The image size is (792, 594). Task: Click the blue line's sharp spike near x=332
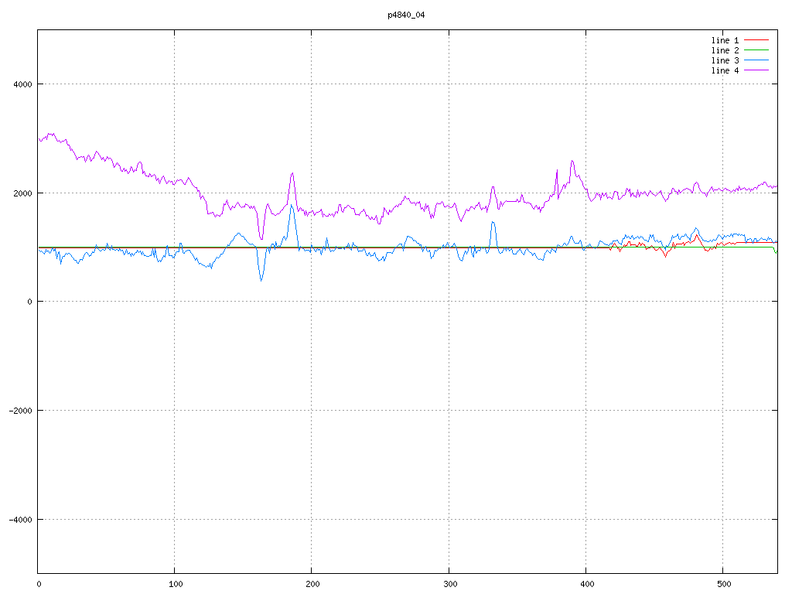(x=492, y=223)
